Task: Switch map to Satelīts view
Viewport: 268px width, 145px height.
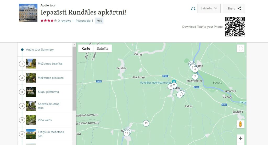Action: pos(102,49)
